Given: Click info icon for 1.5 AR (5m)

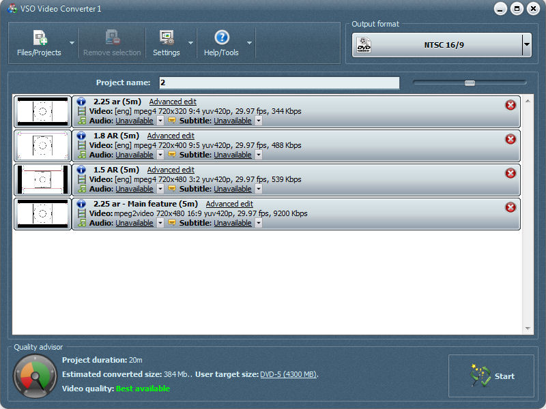Looking at the screenshot, I should (x=81, y=170).
